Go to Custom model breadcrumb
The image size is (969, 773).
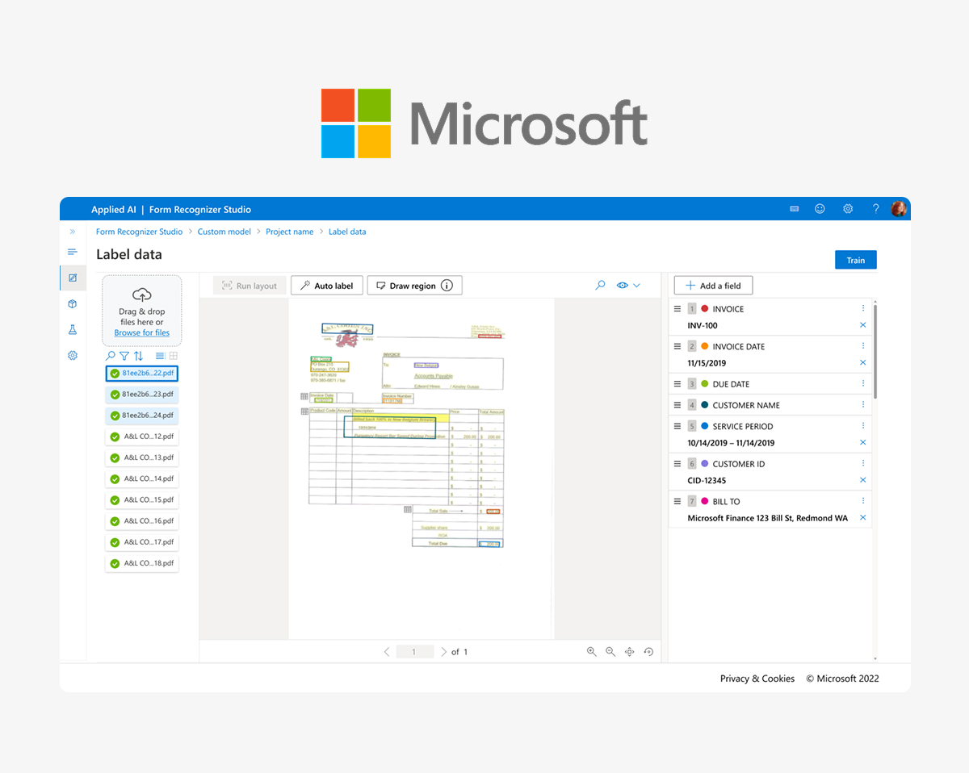(224, 232)
